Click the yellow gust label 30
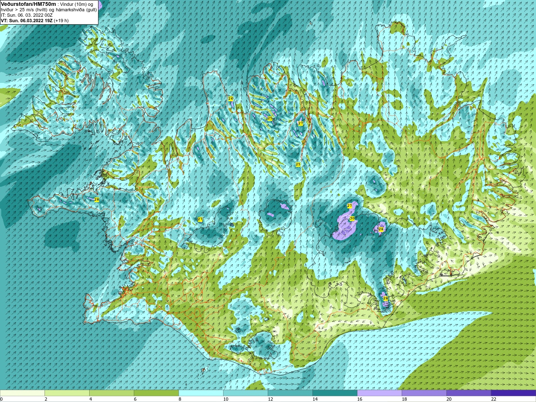 352,219
